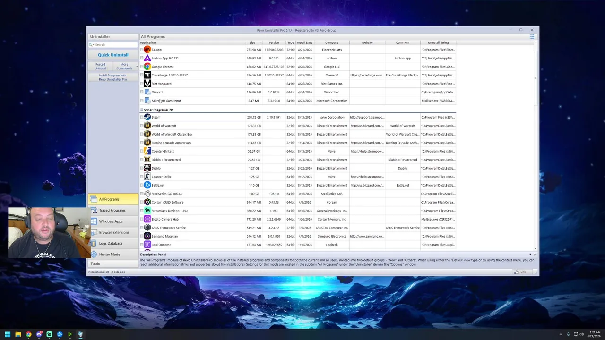This screenshot has height=340, width=605.
Task: Sort by the Version column header
Action: coord(274,42)
